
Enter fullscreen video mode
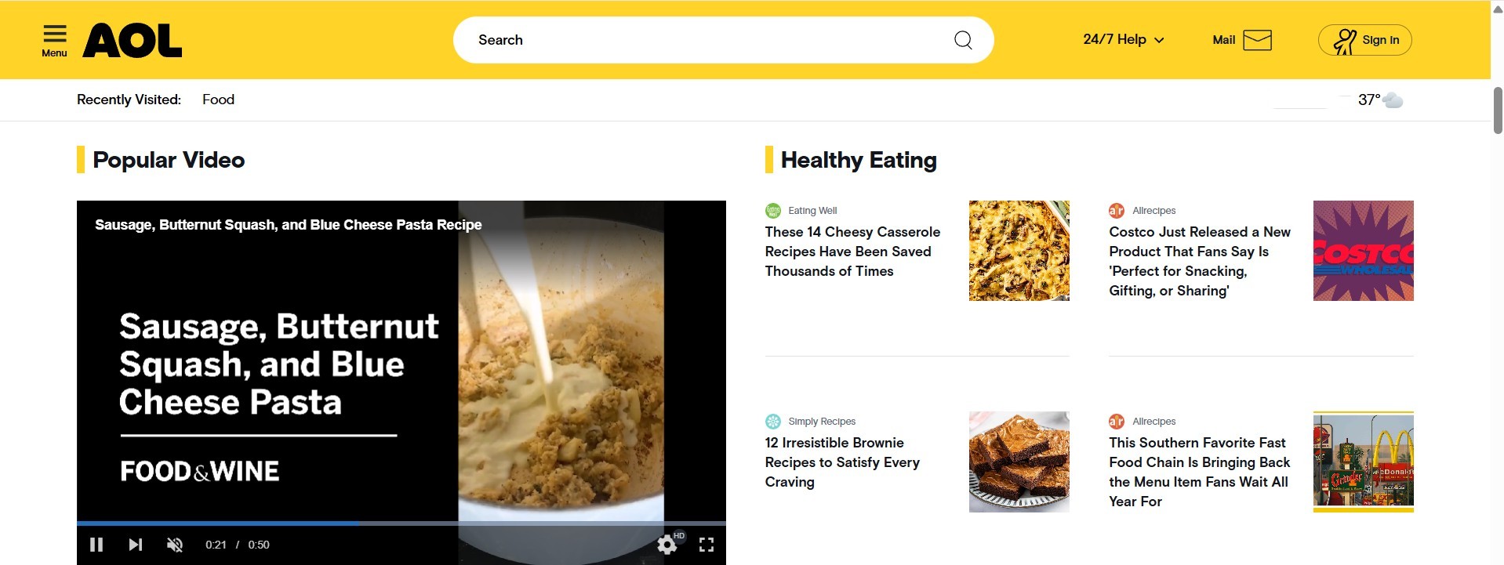coord(707,545)
